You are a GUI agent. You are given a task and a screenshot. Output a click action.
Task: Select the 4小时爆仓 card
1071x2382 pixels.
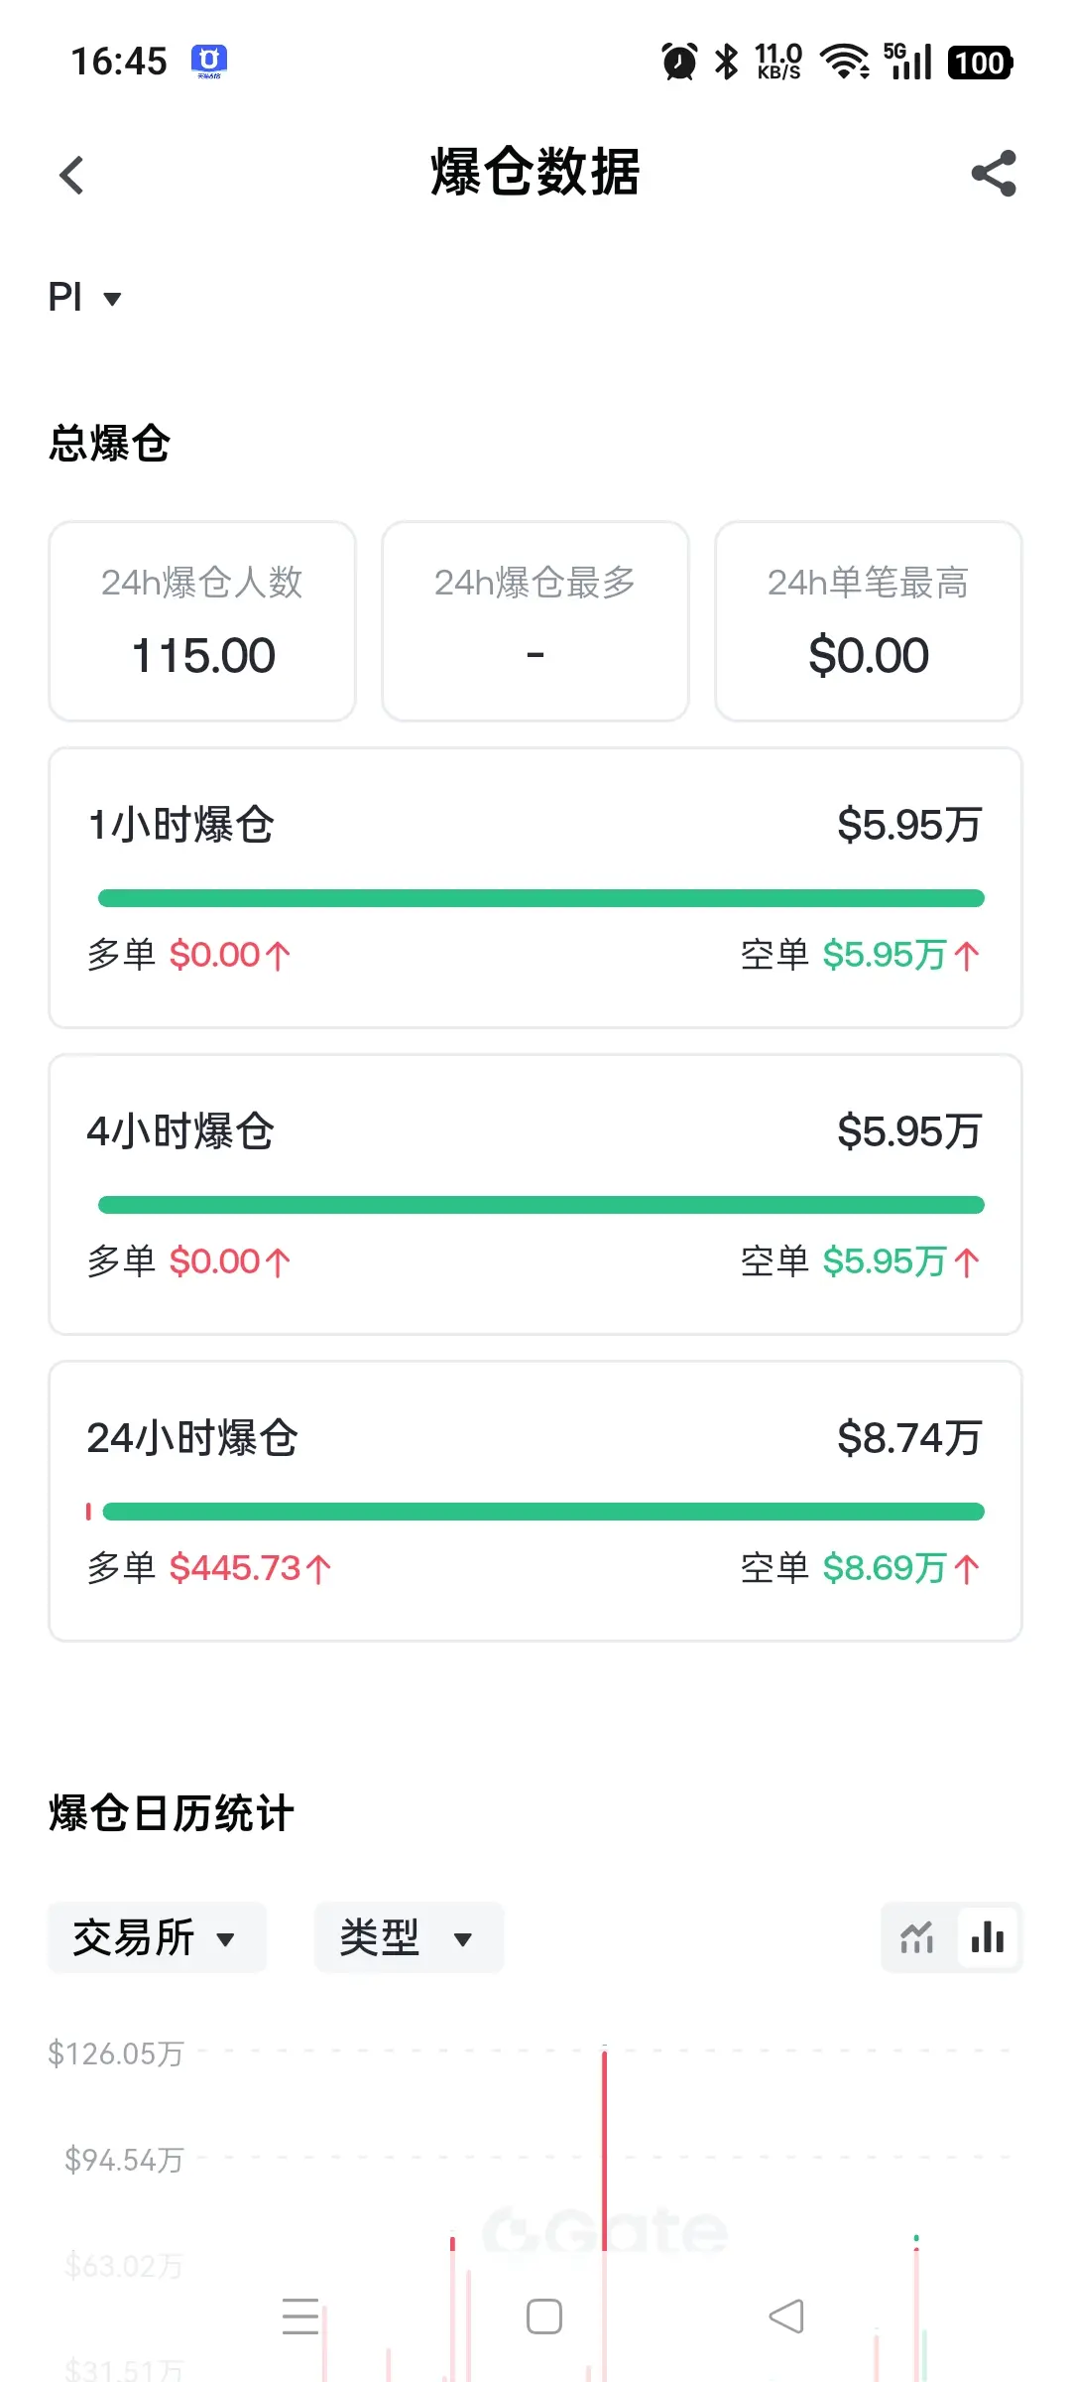click(535, 1195)
